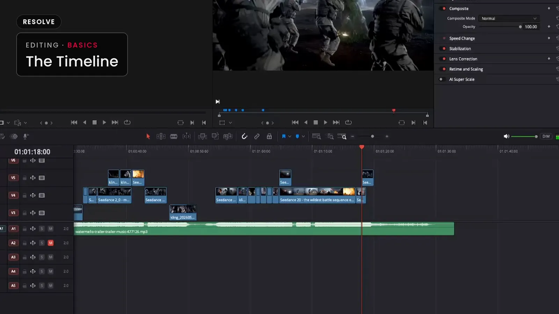Play the timeline viewer forward
Image resolution: width=559 pixels, height=314 pixels.
click(325, 122)
